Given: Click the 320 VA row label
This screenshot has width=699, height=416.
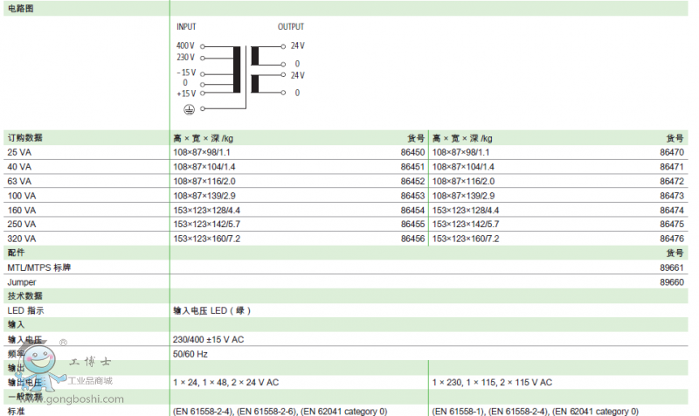Looking at the screenshot, I should 20,238.
